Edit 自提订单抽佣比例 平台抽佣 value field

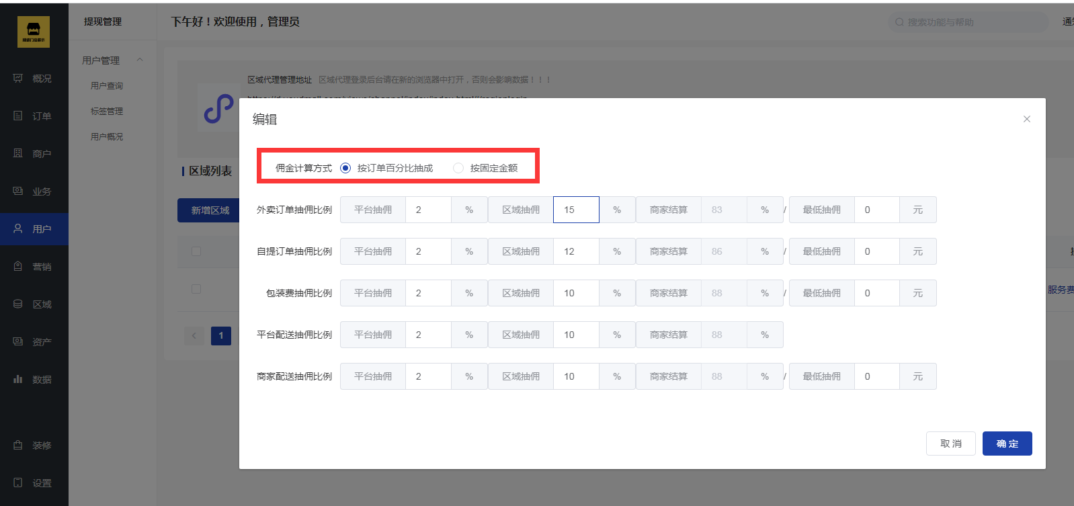click(428, 251)
